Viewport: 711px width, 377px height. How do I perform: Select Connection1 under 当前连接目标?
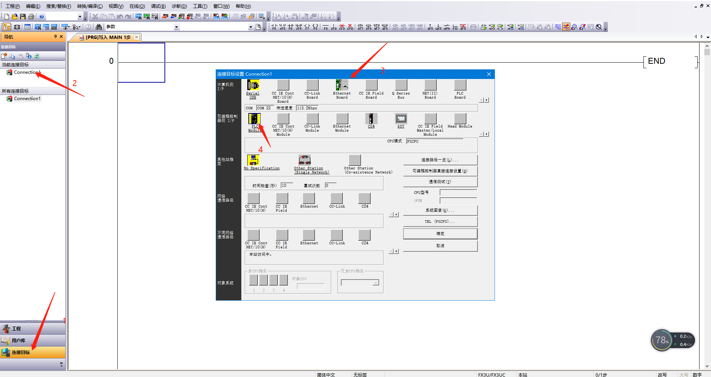[x=27, y=72]
